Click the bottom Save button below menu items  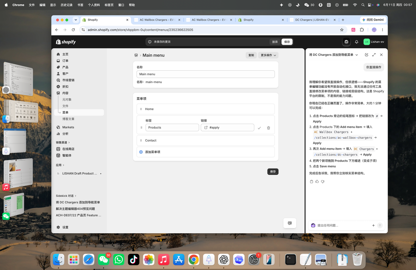click(273, 172)
